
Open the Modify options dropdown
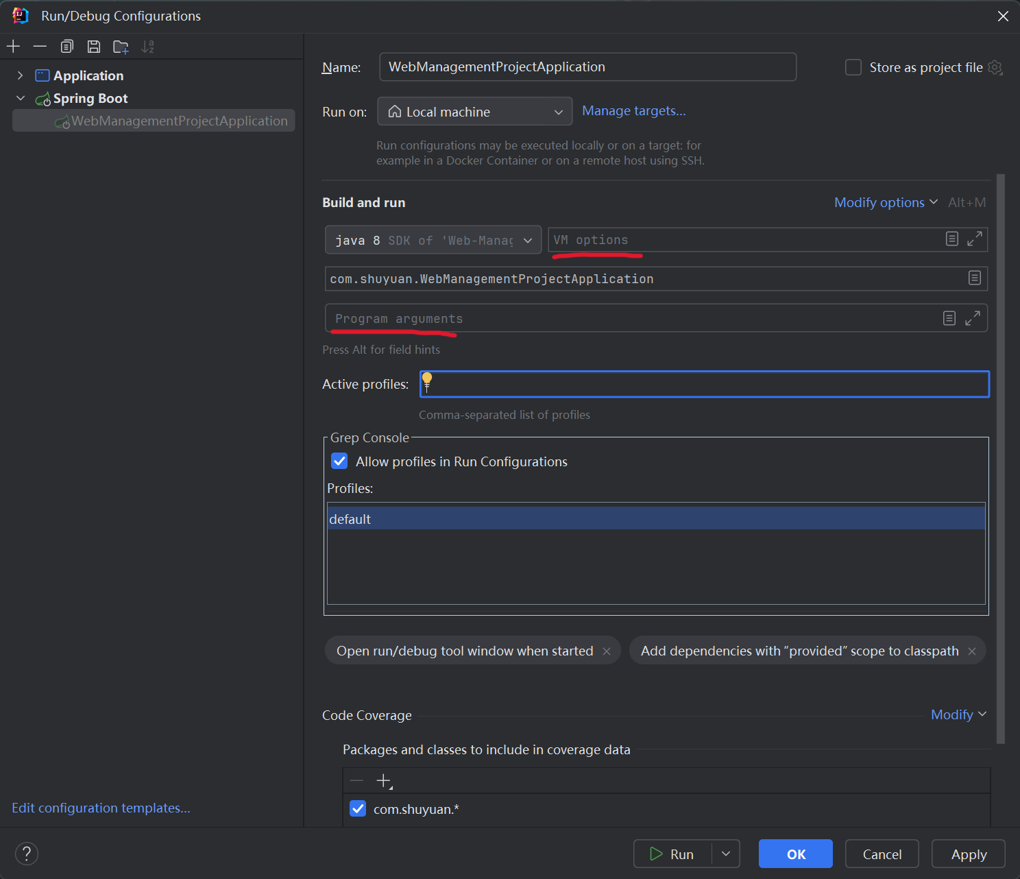click(886, 202)
